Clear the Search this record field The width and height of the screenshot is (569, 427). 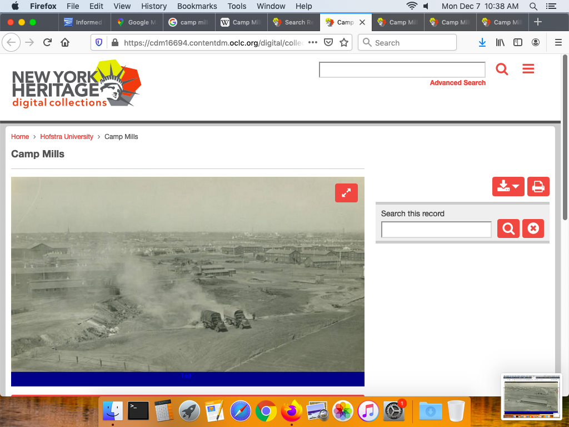533,229
